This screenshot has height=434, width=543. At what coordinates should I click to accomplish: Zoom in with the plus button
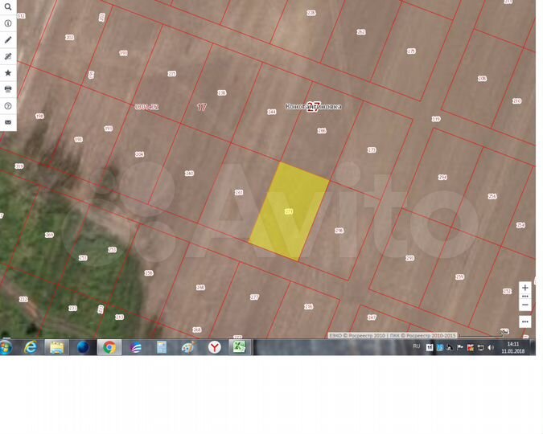pos(525,288)
